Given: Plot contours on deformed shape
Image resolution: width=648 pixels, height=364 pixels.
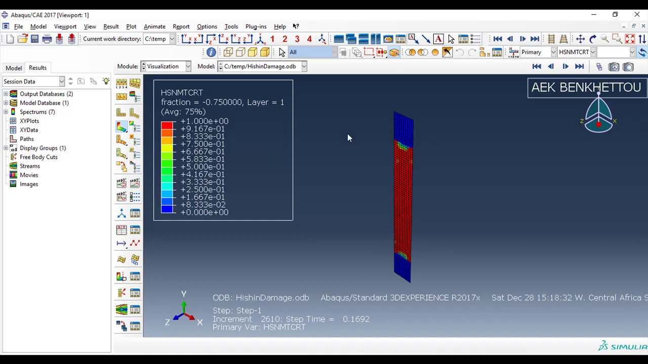Looking at the screenshot, I should point(121,126).
